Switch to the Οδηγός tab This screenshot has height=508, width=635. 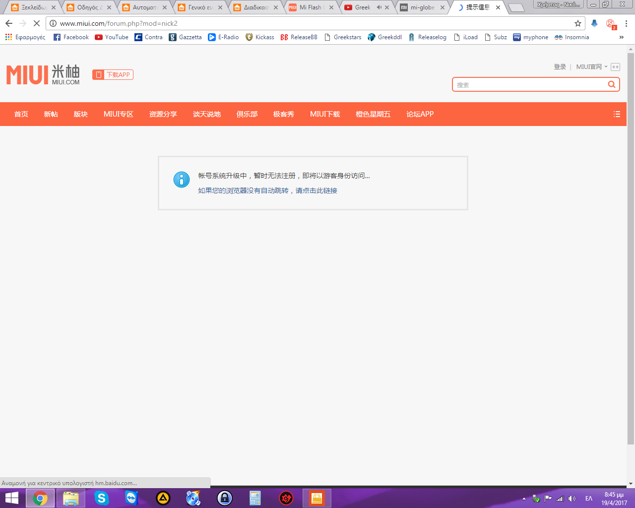click(89, 7)
